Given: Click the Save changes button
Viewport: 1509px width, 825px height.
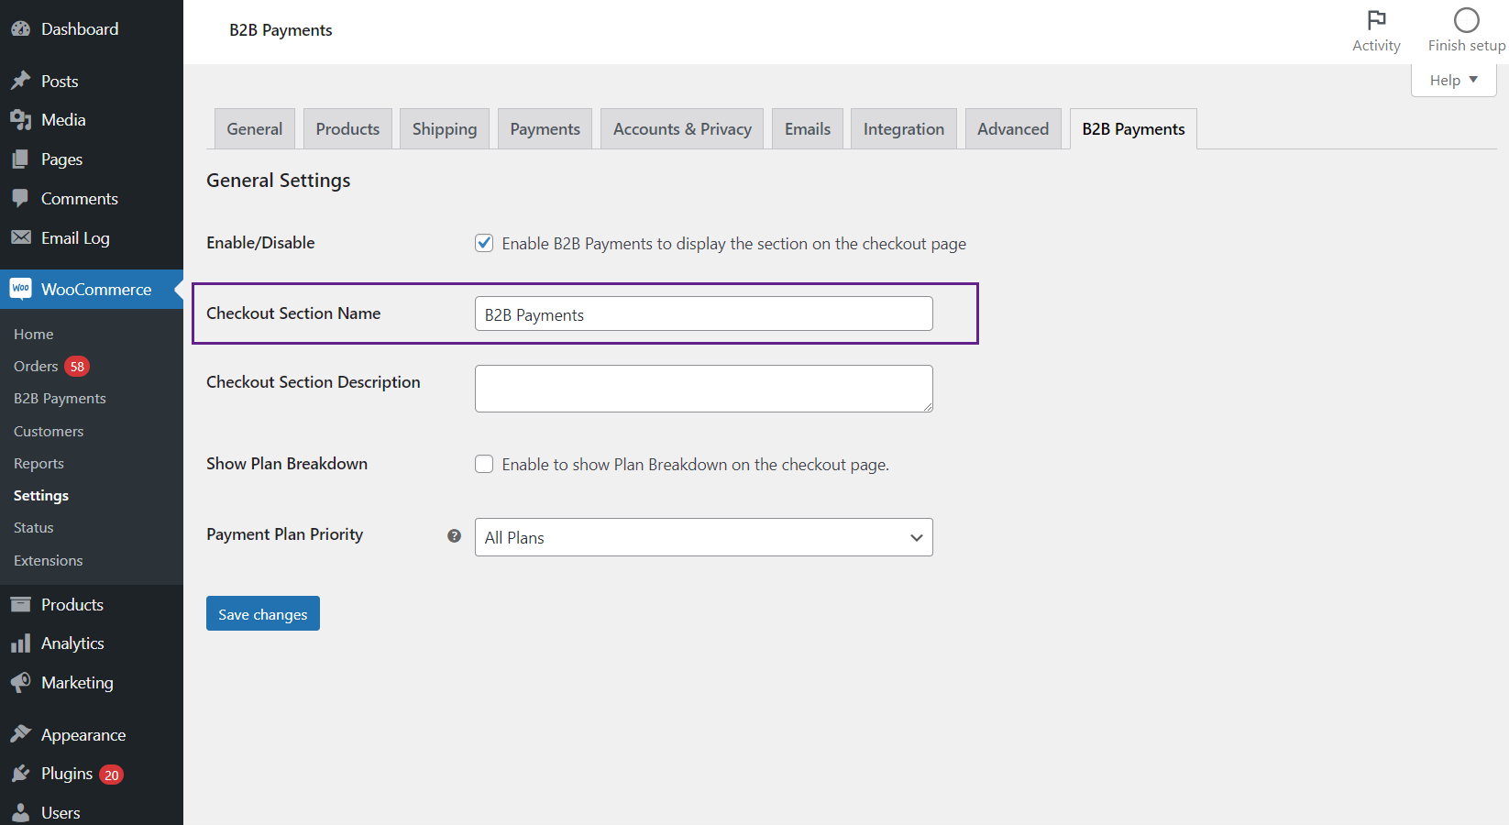Looking at the screenshot, I should [x=263, y=613].
